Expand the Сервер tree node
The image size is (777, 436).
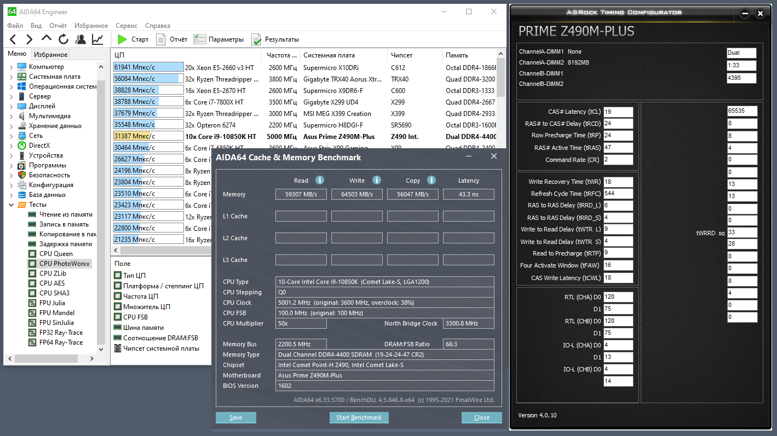[11, 96]
